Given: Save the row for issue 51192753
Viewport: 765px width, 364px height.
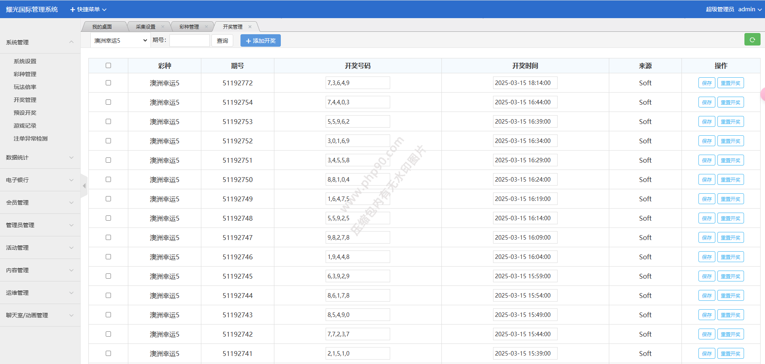Looking at the screenshot, I should (706, 122).
